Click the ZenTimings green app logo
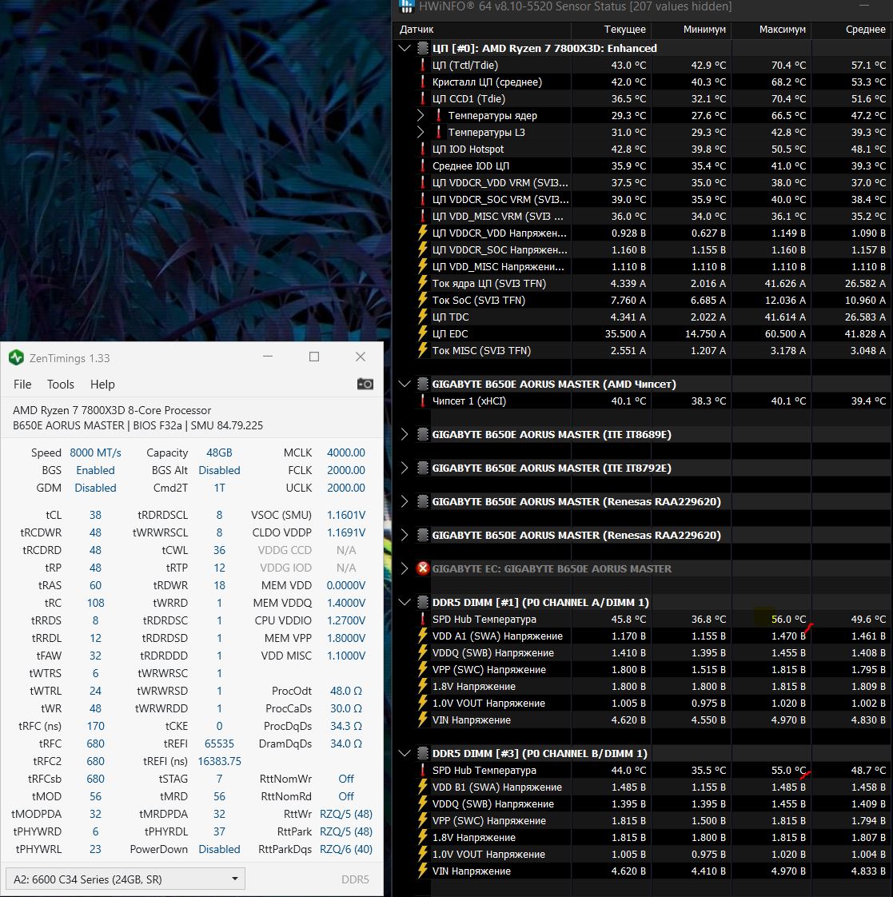Screen dimensions: 893x897 point(16,357)
